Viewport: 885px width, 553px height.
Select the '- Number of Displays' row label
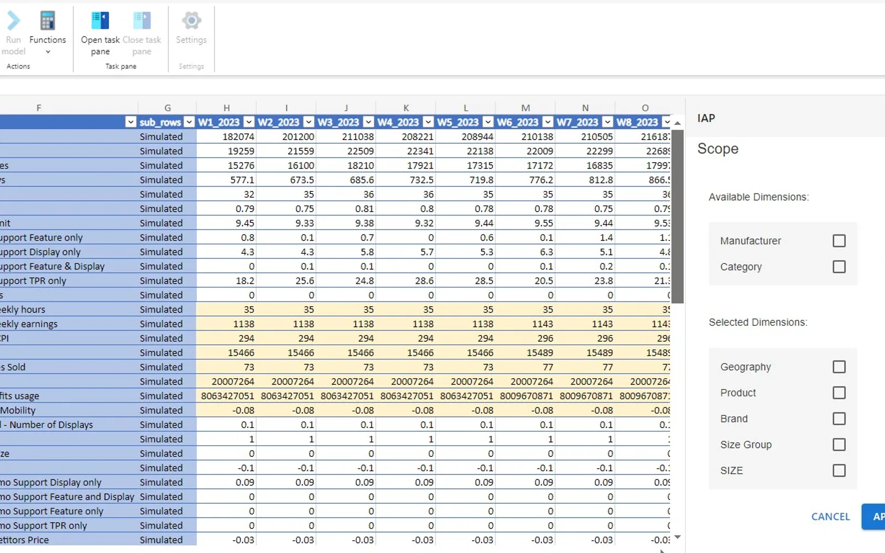point(46,425)
